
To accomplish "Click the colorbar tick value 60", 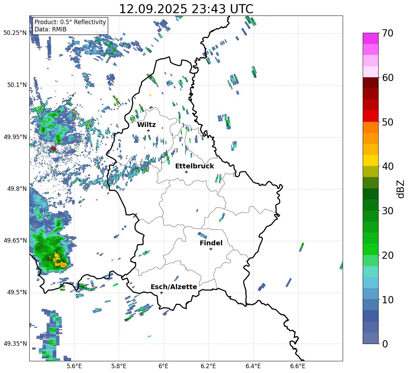I will tap(388, 78).
